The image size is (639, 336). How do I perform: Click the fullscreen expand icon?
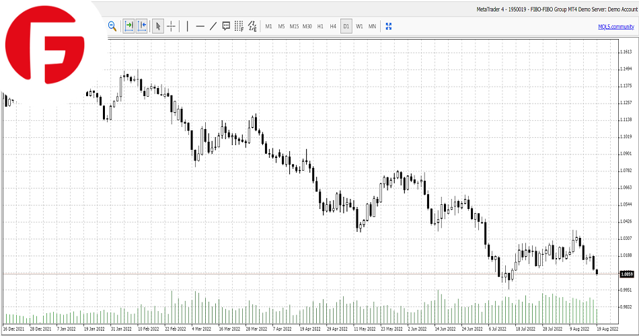(x=388, y=26)
